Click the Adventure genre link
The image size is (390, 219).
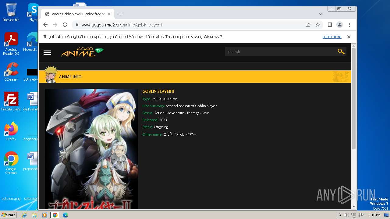click(176, 113)
